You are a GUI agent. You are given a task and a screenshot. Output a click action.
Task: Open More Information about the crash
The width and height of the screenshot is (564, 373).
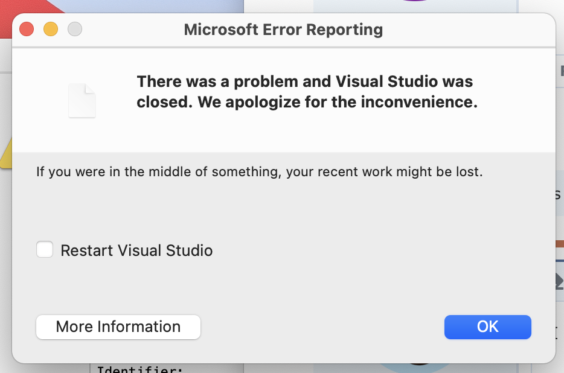(118, 327)
